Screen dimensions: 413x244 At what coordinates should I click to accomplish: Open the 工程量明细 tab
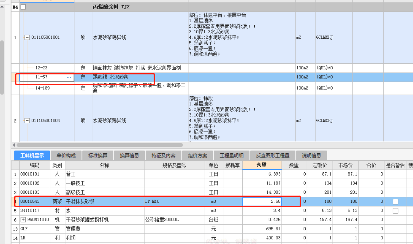232,156
